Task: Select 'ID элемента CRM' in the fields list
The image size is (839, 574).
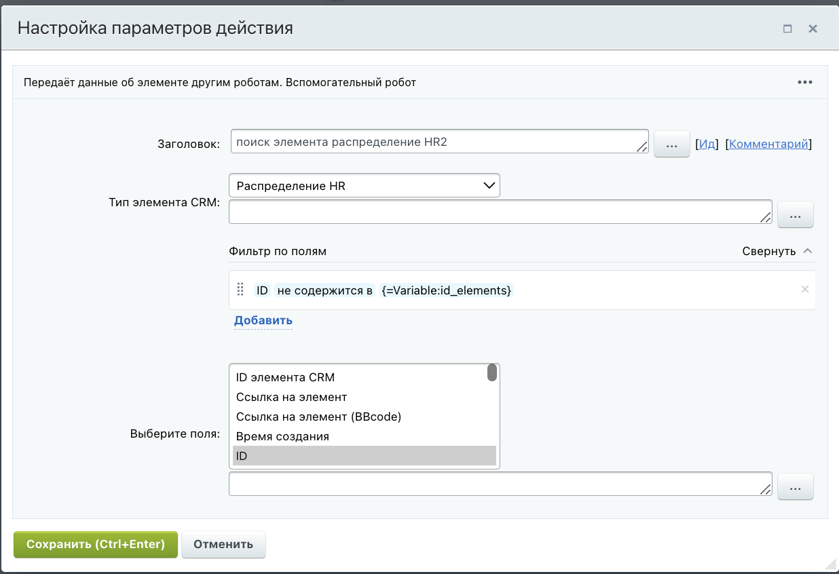Action: click(x=285, y=377)
